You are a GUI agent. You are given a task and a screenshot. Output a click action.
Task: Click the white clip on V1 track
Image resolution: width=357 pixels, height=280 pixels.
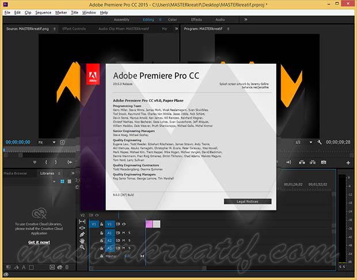coord(157,224)
